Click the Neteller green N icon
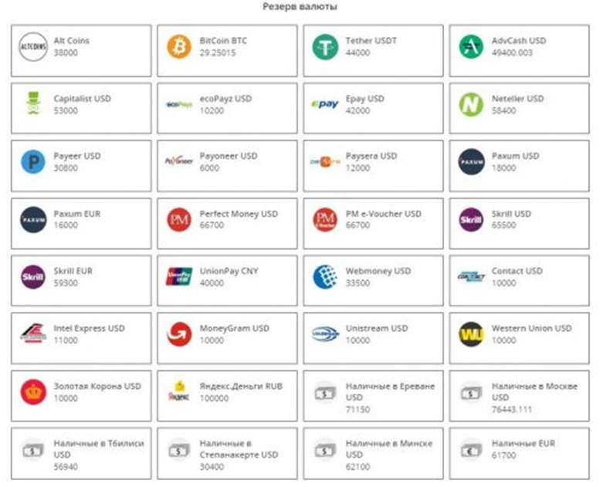The height and width of the screenshot is (487, 603). coord(471,104)
